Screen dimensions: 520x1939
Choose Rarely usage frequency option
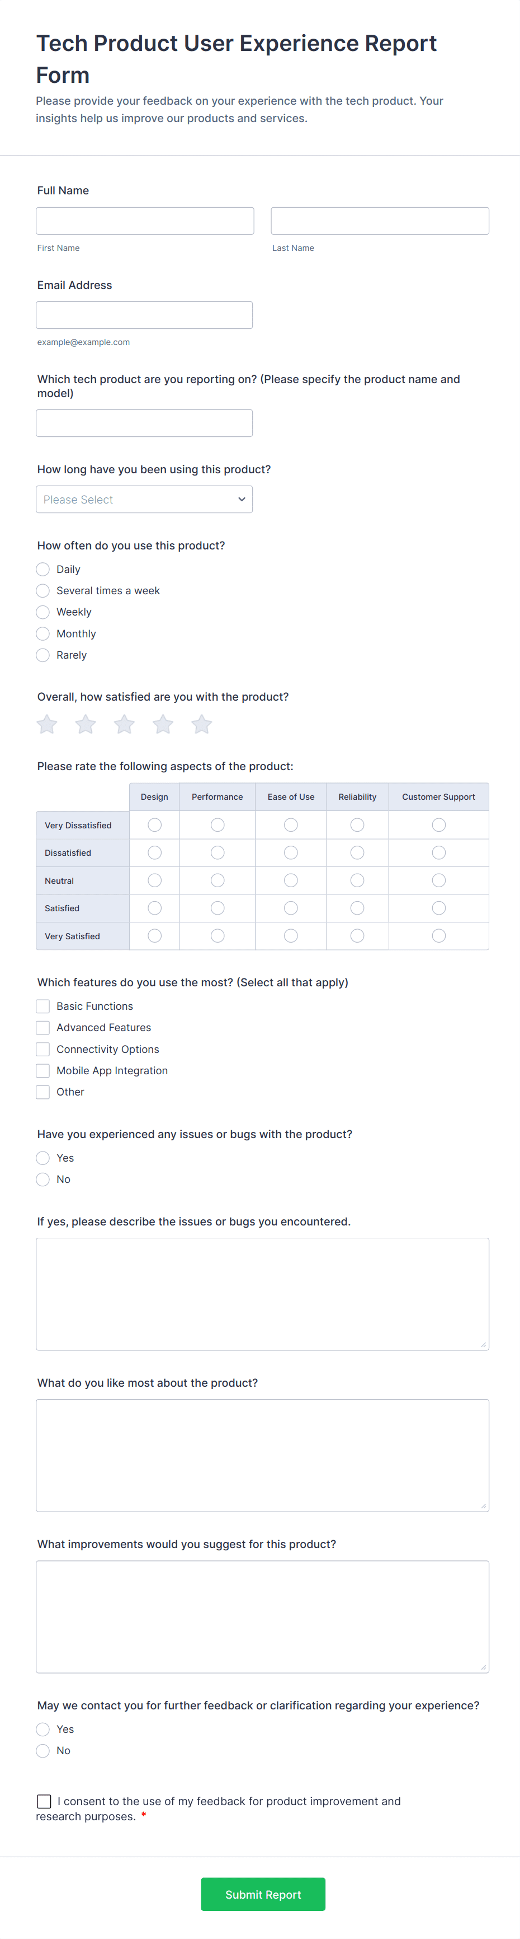pos(44,655)
